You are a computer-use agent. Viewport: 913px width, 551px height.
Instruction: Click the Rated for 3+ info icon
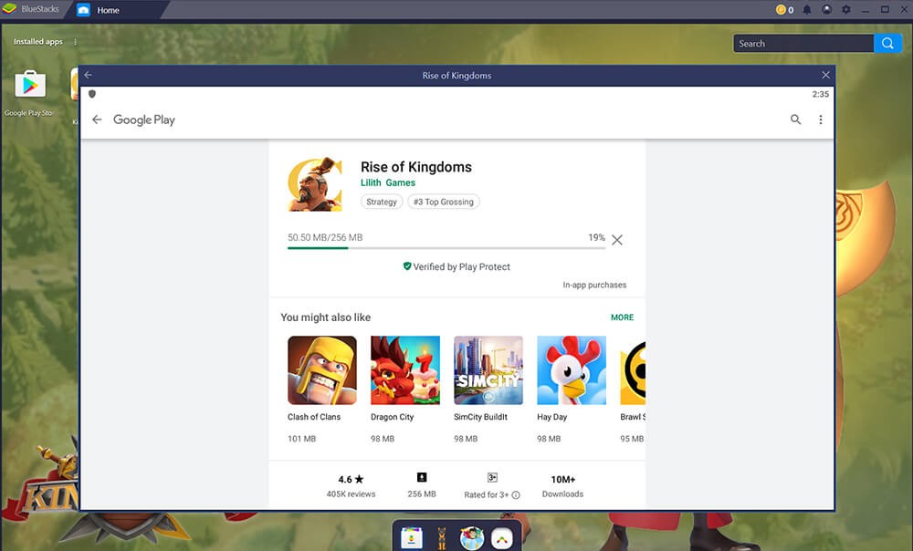tap(515, 495)
